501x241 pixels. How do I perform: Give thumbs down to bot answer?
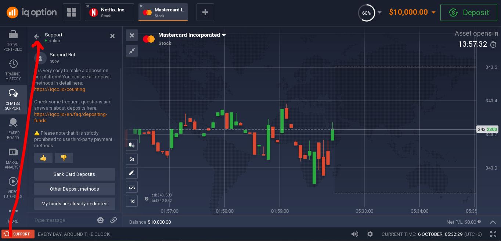coord(64,158)
